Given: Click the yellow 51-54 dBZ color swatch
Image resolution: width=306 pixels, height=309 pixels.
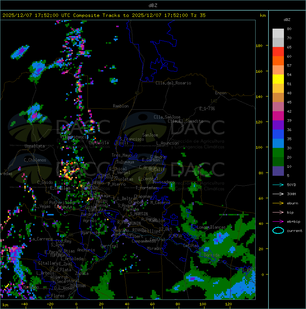Looking at the screenshot, I should click(278, 79).
